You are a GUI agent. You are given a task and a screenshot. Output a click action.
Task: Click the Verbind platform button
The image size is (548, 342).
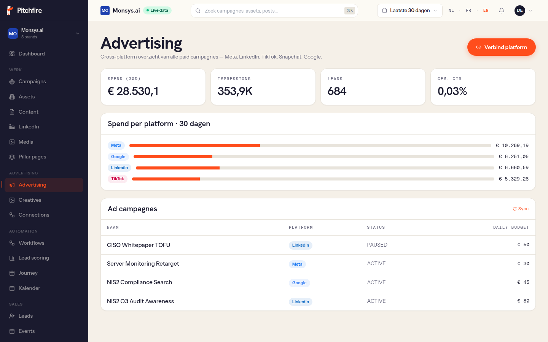click(501, 47)
